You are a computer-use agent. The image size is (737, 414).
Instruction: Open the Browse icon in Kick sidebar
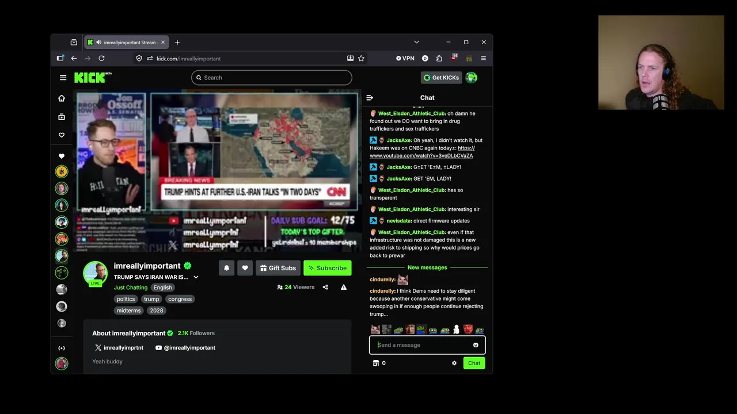[x=62, y=117]
